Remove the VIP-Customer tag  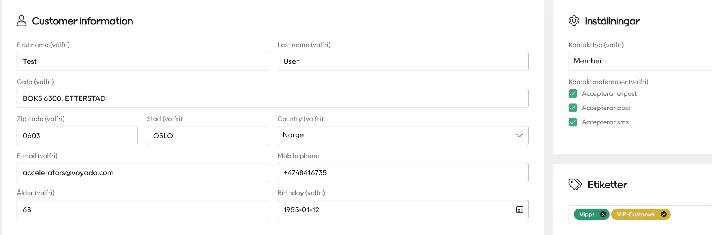pos(664,214)
